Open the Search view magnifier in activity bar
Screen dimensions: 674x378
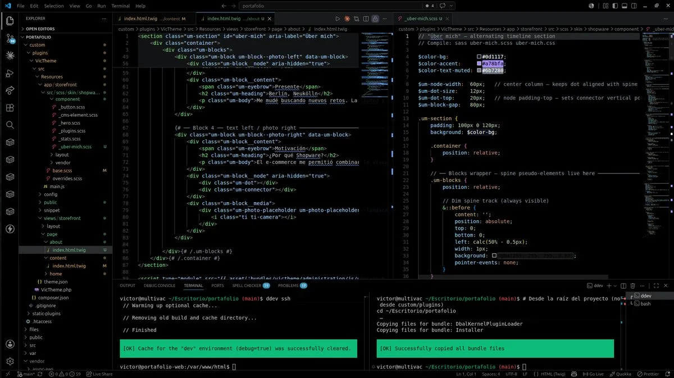10,125
